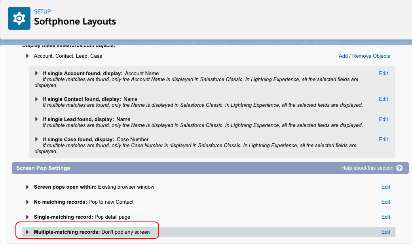Click the Pop to new Contact value

coord(111,202)
